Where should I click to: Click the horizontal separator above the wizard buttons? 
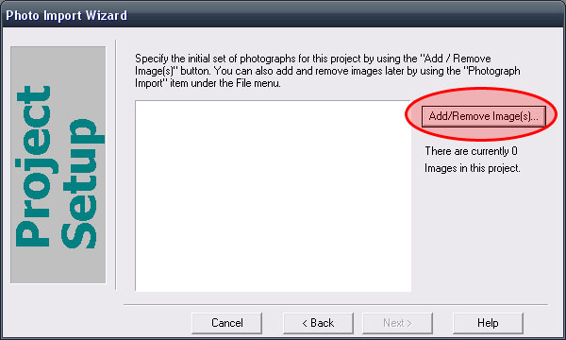(336, 305)
